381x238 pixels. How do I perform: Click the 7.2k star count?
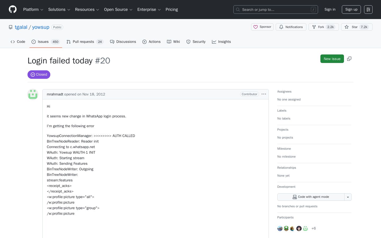pos(364,27)
